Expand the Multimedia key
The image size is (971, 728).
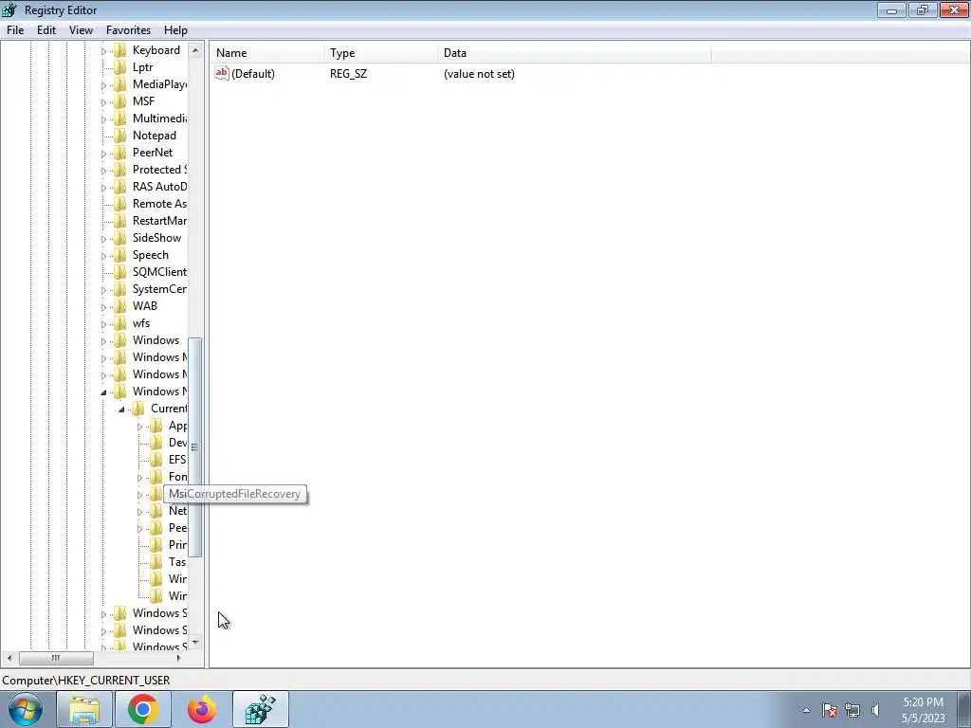pyautogui.click(x=103, y=119)
